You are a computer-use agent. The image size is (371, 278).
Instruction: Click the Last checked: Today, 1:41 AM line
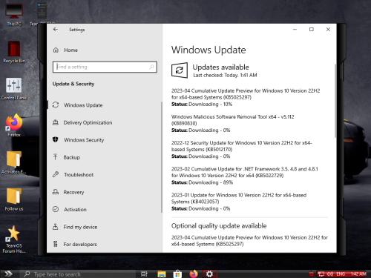[x=225, y=75]
